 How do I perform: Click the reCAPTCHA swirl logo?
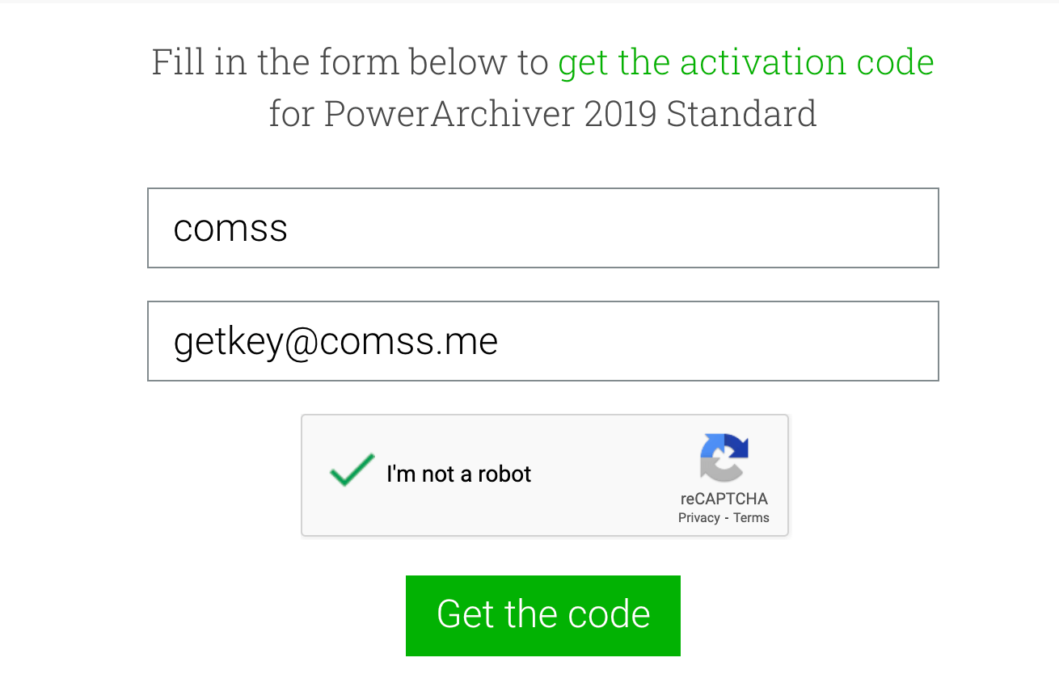724,457
